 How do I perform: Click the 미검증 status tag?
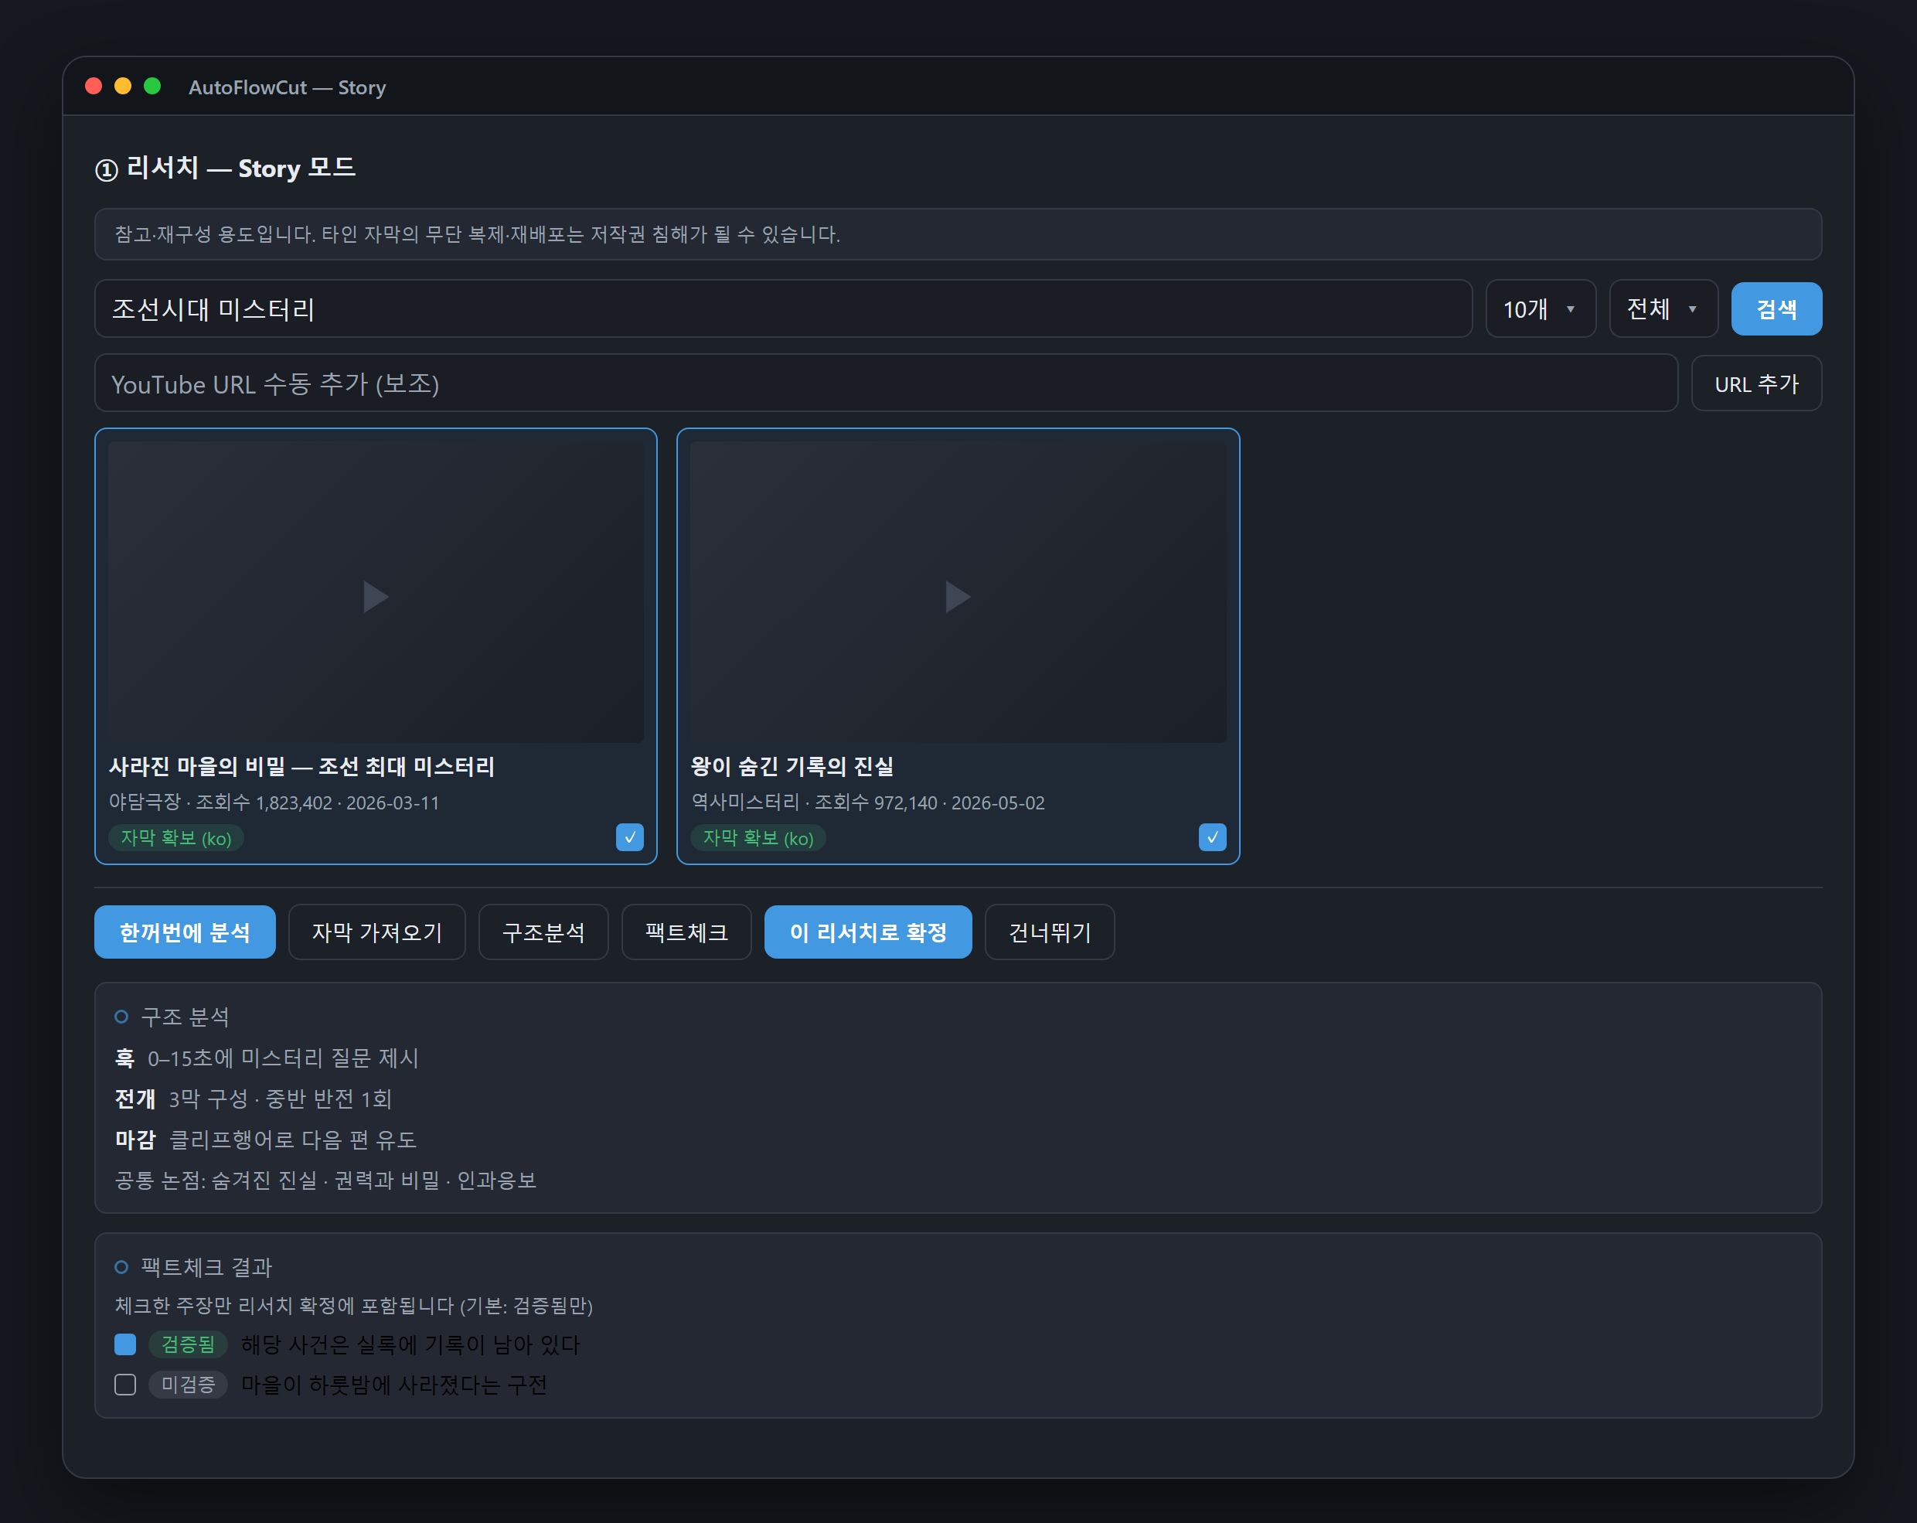point(188,1385)
